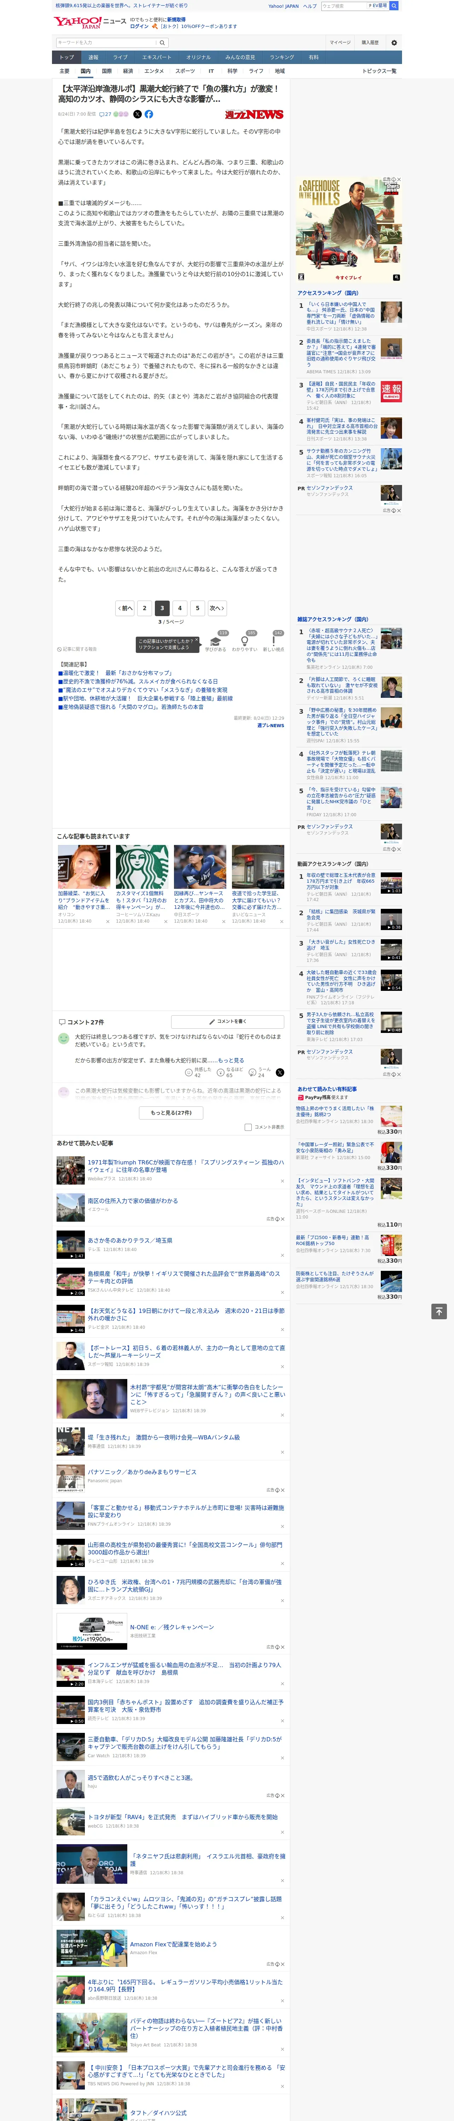Open the top access ranking article
454x2121 pixels.
coord(341,313)
